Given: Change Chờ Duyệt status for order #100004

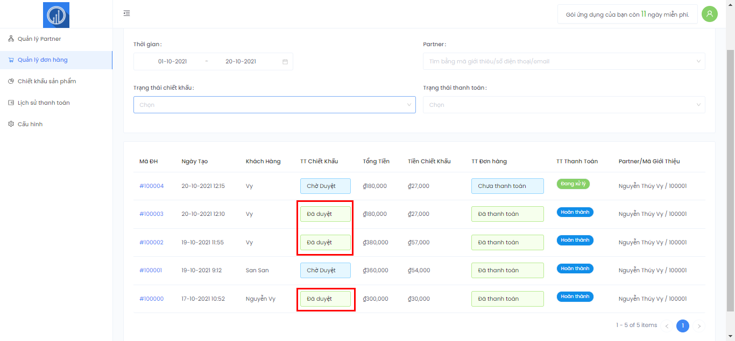Looking at the screenshot, I should [x=325, y=186].
